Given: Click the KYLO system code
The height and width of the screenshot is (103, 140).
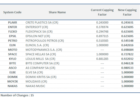Looking at the screenshot, I should 12,59.
